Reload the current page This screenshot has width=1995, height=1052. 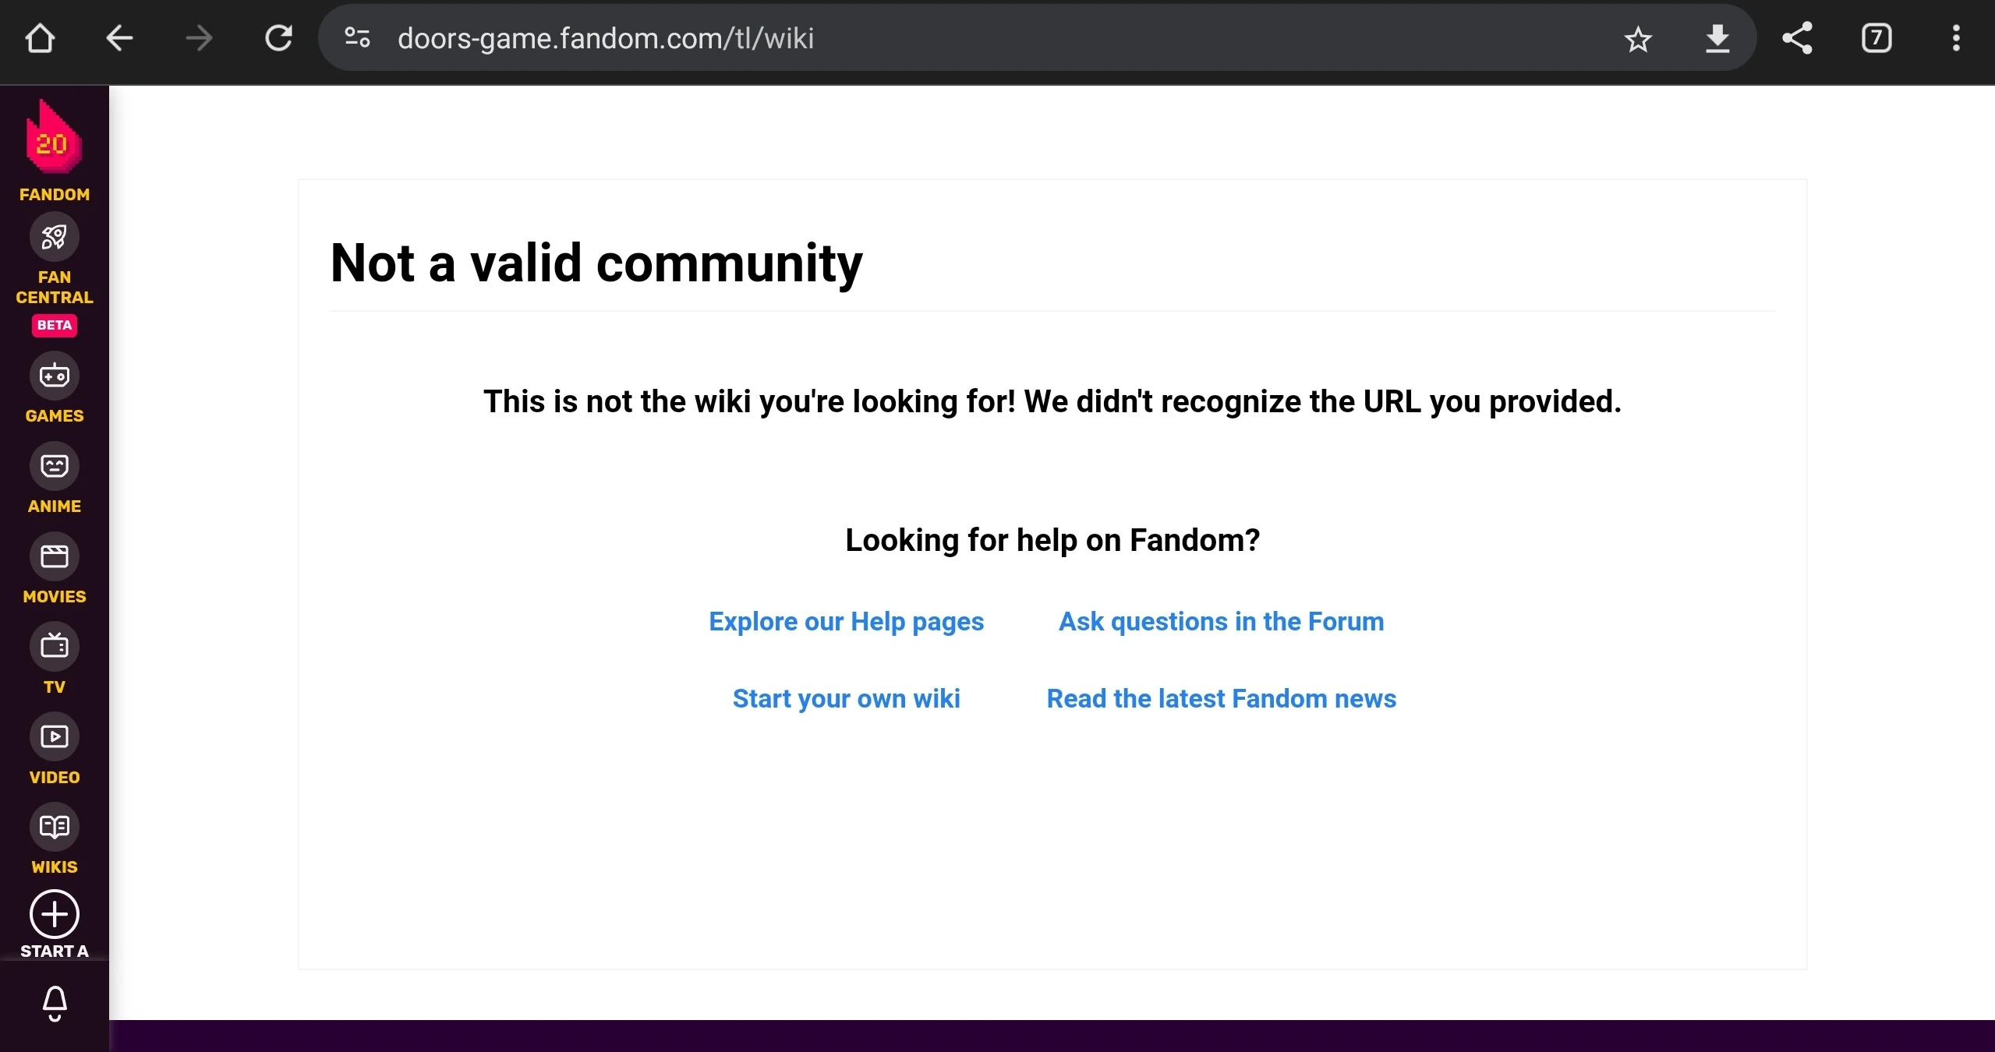278,37
